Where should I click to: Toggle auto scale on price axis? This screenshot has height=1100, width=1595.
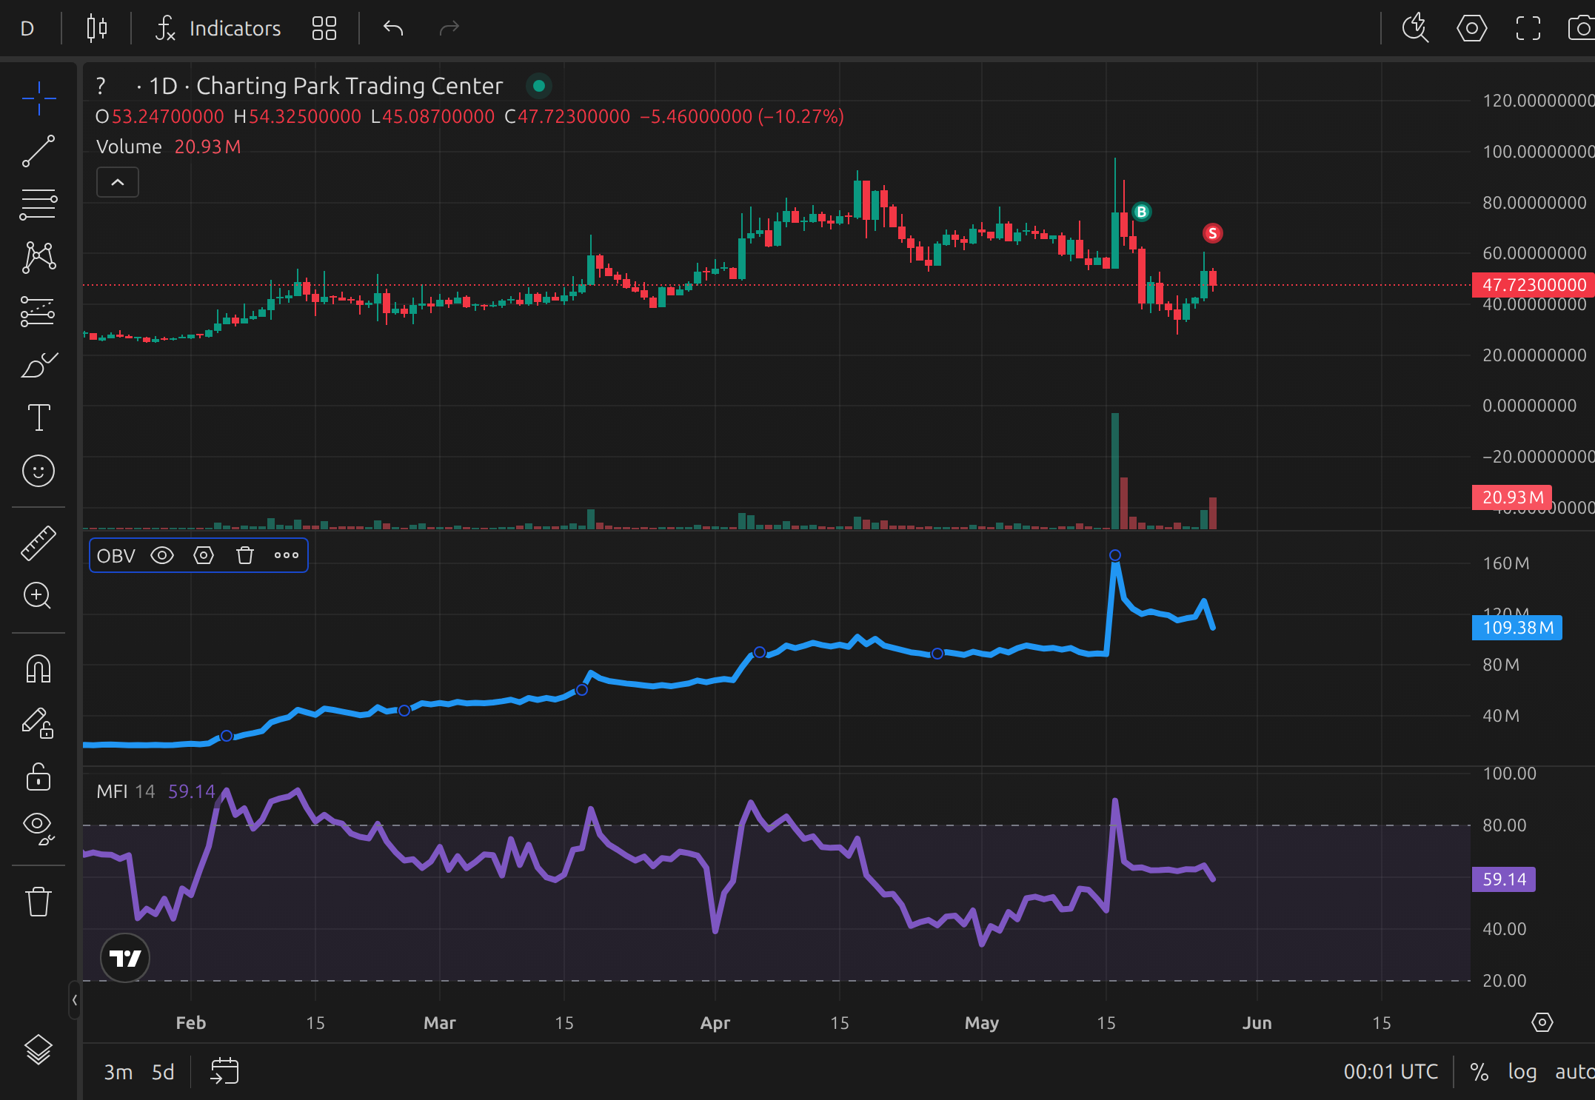1574,1072
